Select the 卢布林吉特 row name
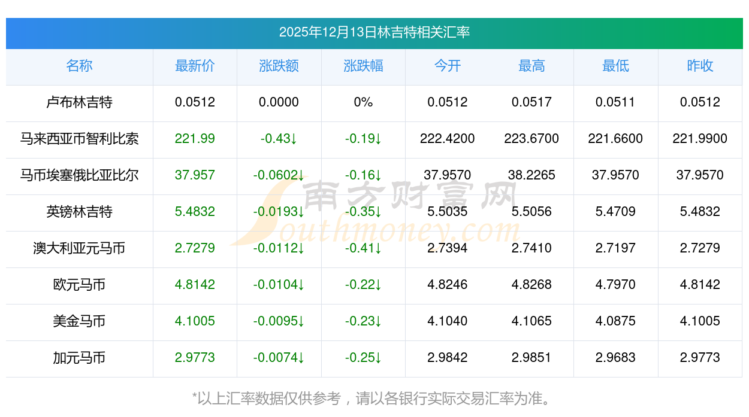 [x=79, y=102]
